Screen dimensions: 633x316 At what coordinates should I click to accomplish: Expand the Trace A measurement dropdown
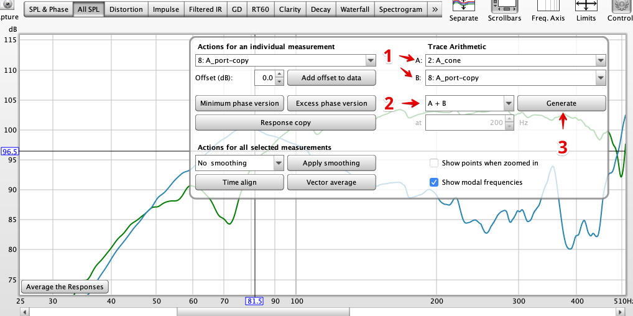[601, 60]
